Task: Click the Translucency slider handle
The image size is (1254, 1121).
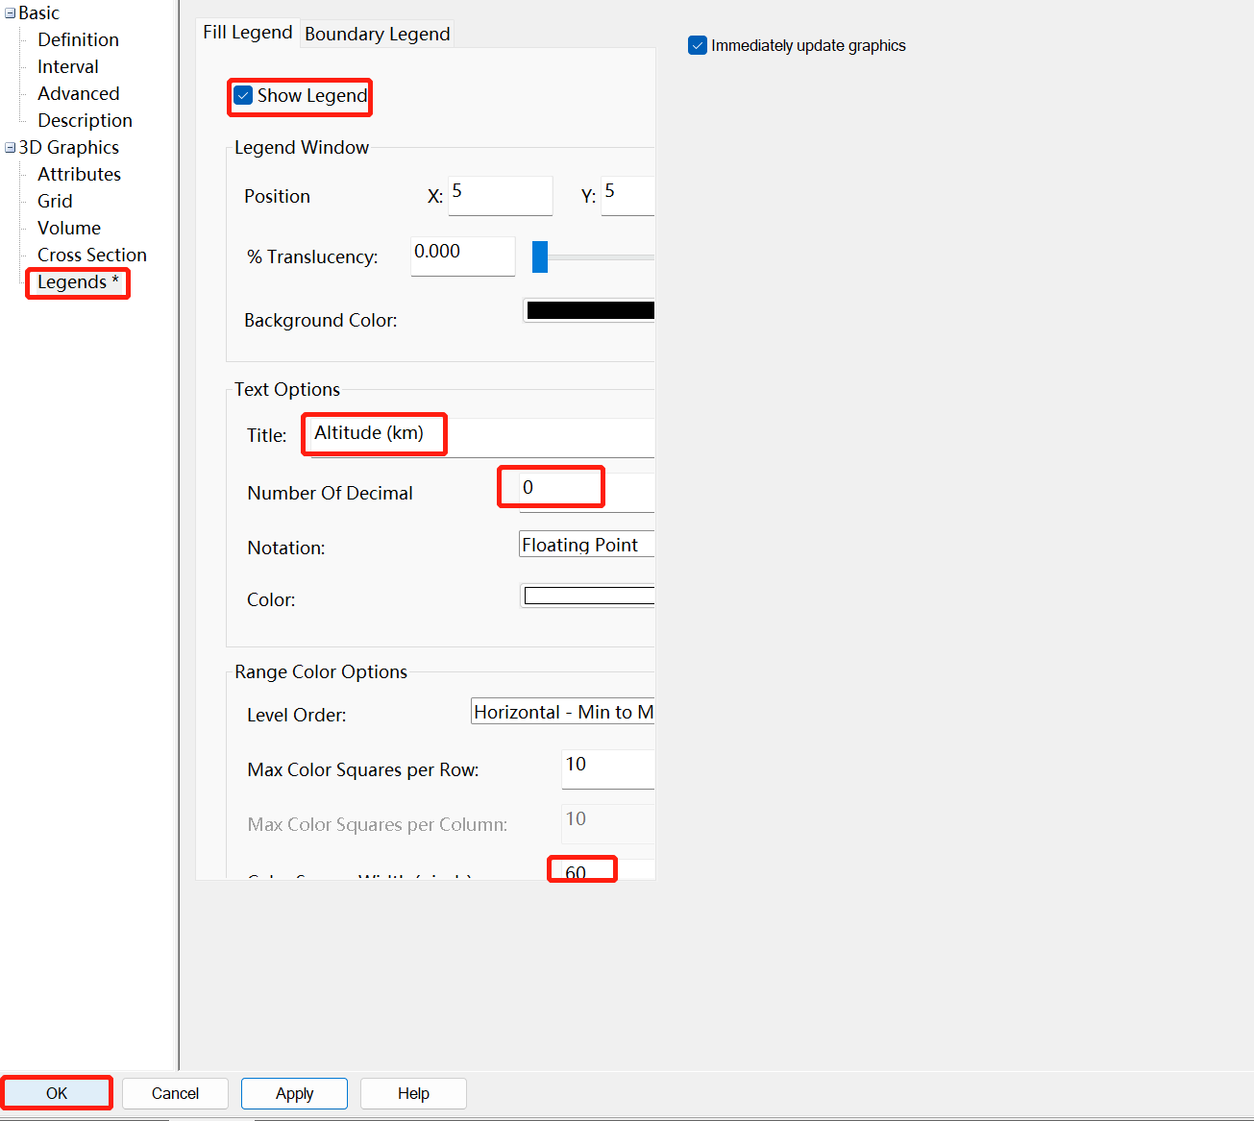Action: point(540,256)
